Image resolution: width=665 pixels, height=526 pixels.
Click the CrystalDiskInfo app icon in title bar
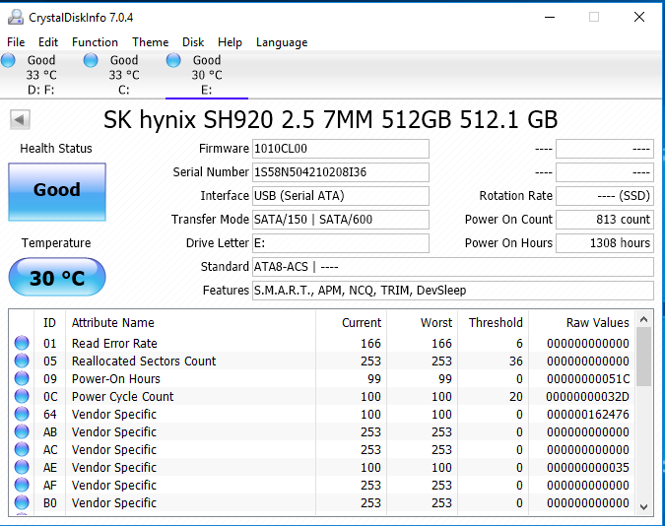click(15, 17)
